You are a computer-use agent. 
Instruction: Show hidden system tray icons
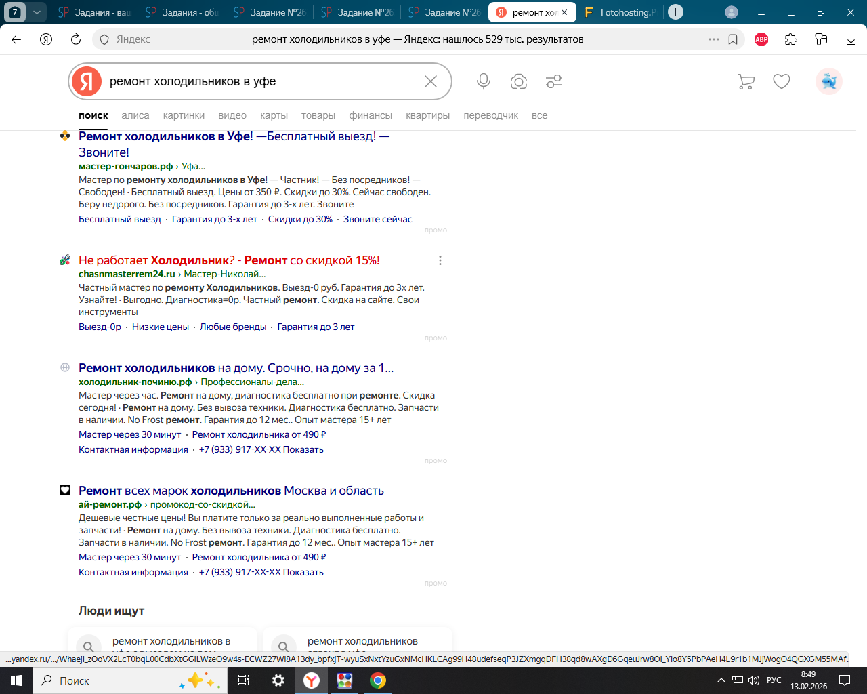click(x=721, y=680)
